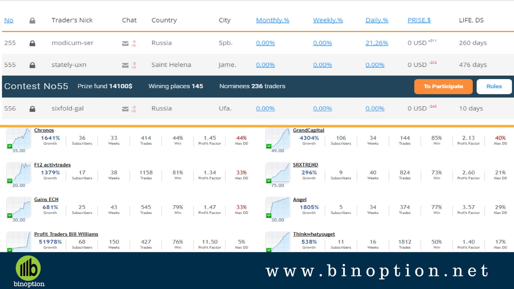Click the lock icon in table header

[32, 21]
